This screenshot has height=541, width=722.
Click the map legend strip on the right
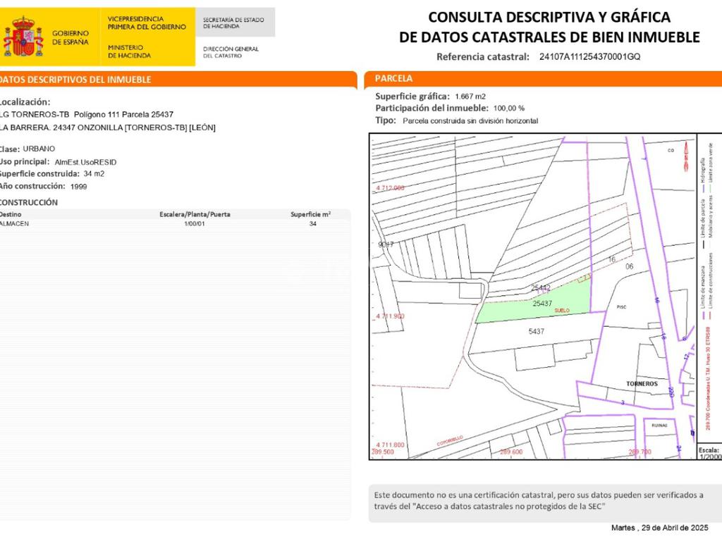(x=709, y=282)
